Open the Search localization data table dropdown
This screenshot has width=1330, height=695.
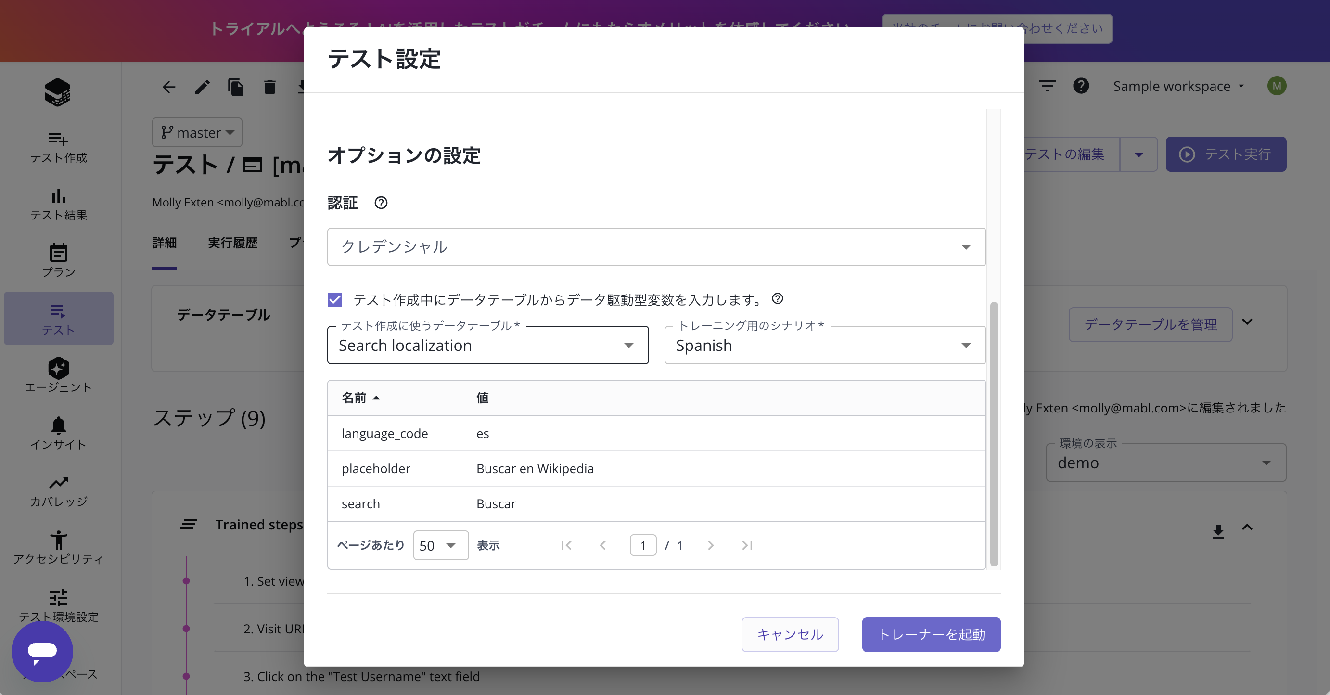487,345
